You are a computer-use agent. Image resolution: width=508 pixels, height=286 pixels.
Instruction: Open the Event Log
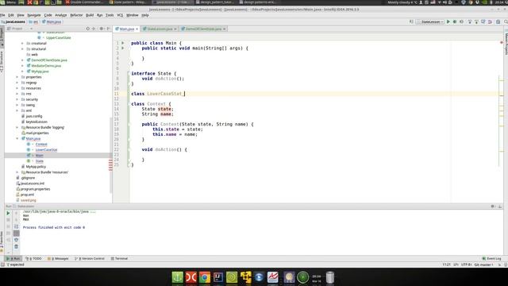(491, 258)
